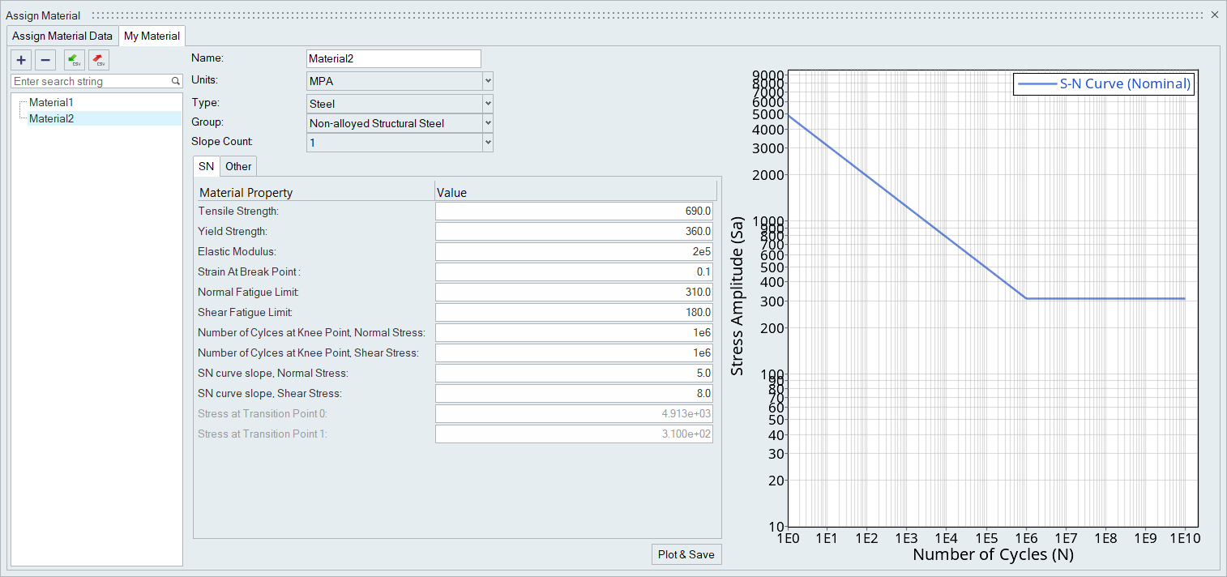Click the plus icon to add material
This screenshot has width=1227, height=577.
22,59
